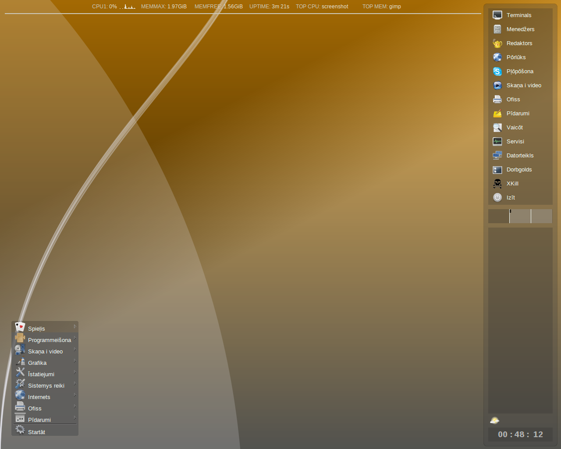Click the clock showing 00 : 48 : 12
Screen dimensions: 561x449
[x=520, y=435]
